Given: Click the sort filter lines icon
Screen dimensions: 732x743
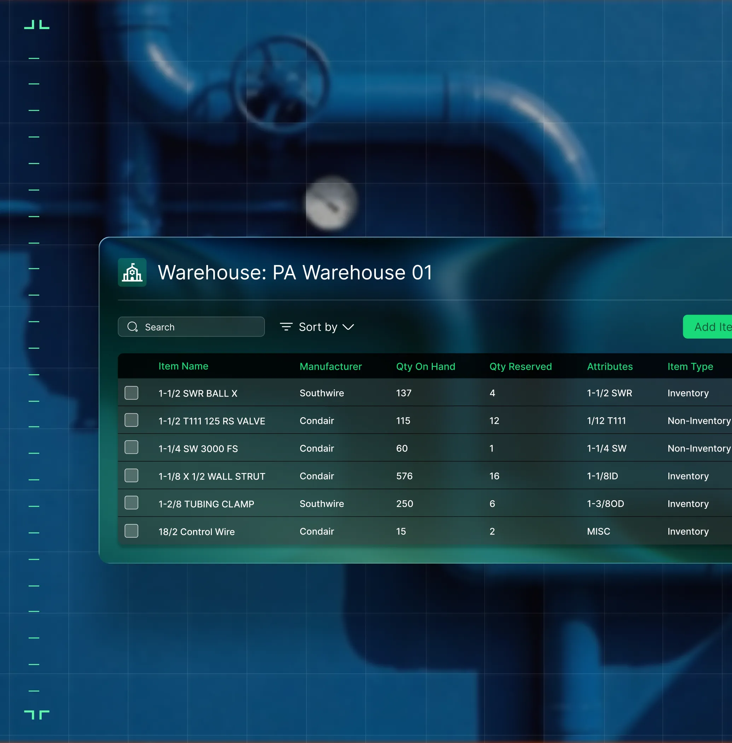Looking at the screenshot, I should pos(286,327).
